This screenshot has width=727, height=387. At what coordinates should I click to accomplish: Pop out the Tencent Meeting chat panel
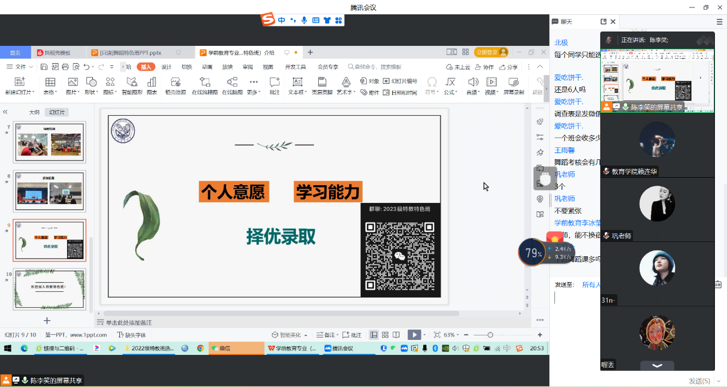(x=604, y=22)
